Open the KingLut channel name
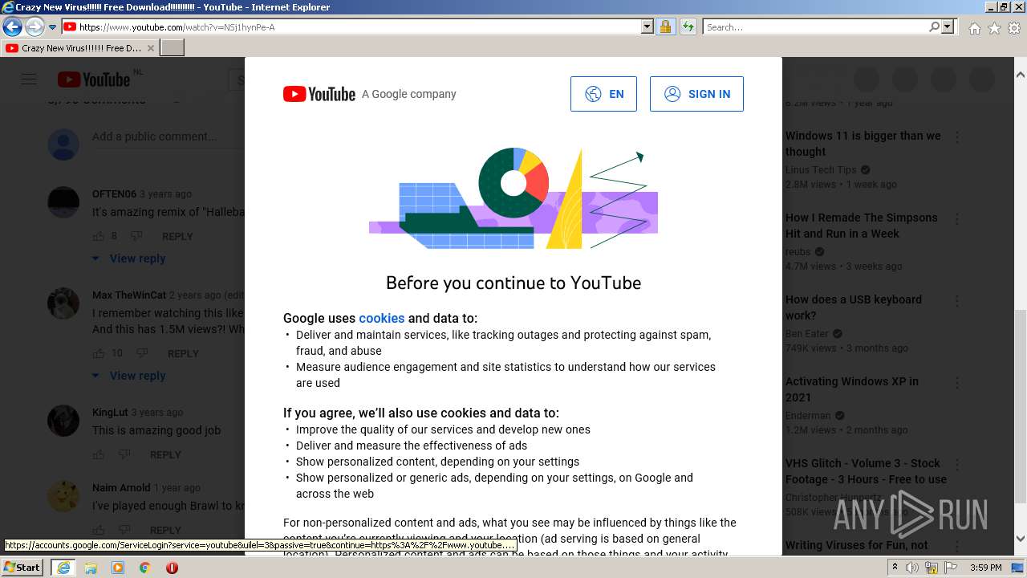Image resolution: width=1027 pixels, height=578 pixels. point(110,413)
